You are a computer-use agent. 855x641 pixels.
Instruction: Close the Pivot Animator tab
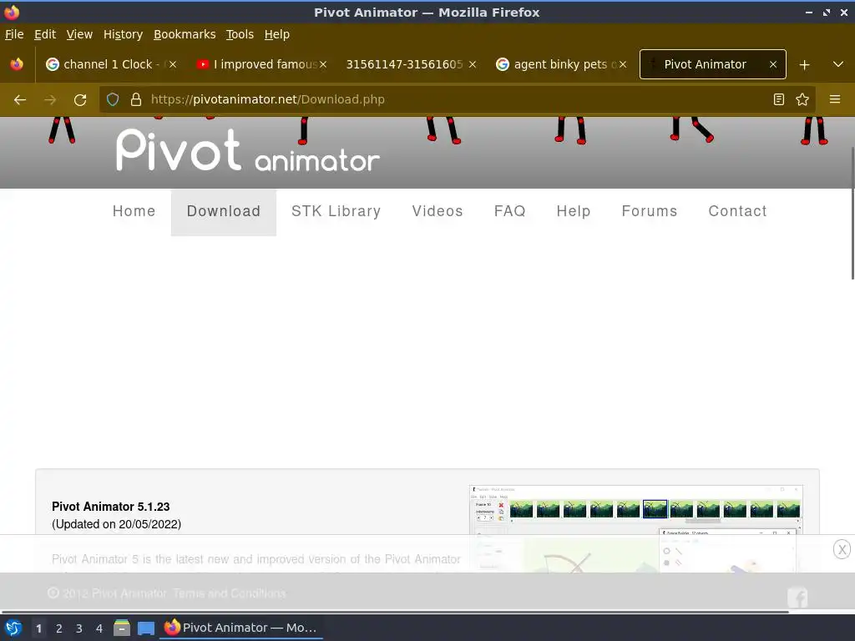[772, 64]
